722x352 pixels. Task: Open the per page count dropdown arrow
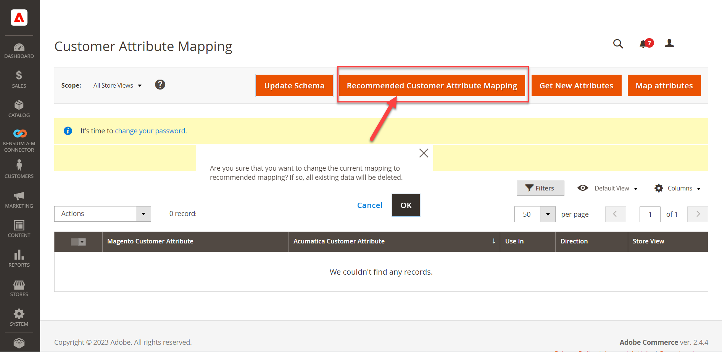tap(548, 214)
